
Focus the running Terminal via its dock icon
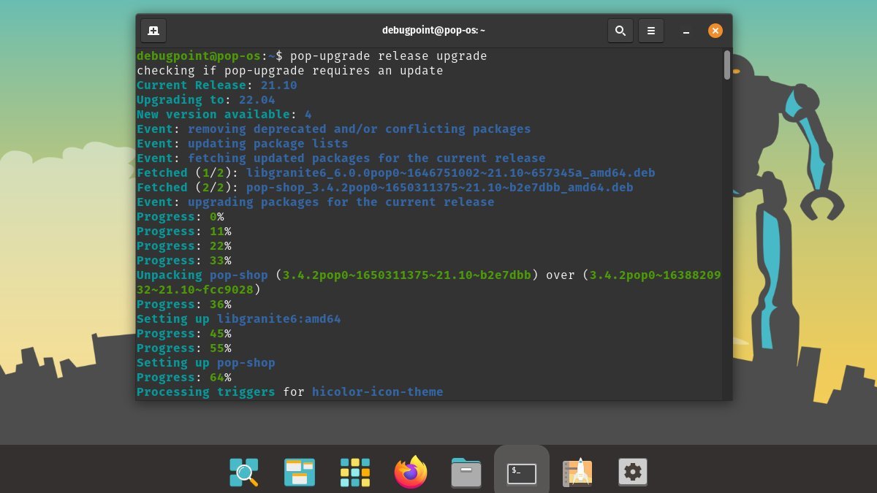(521, 473)
